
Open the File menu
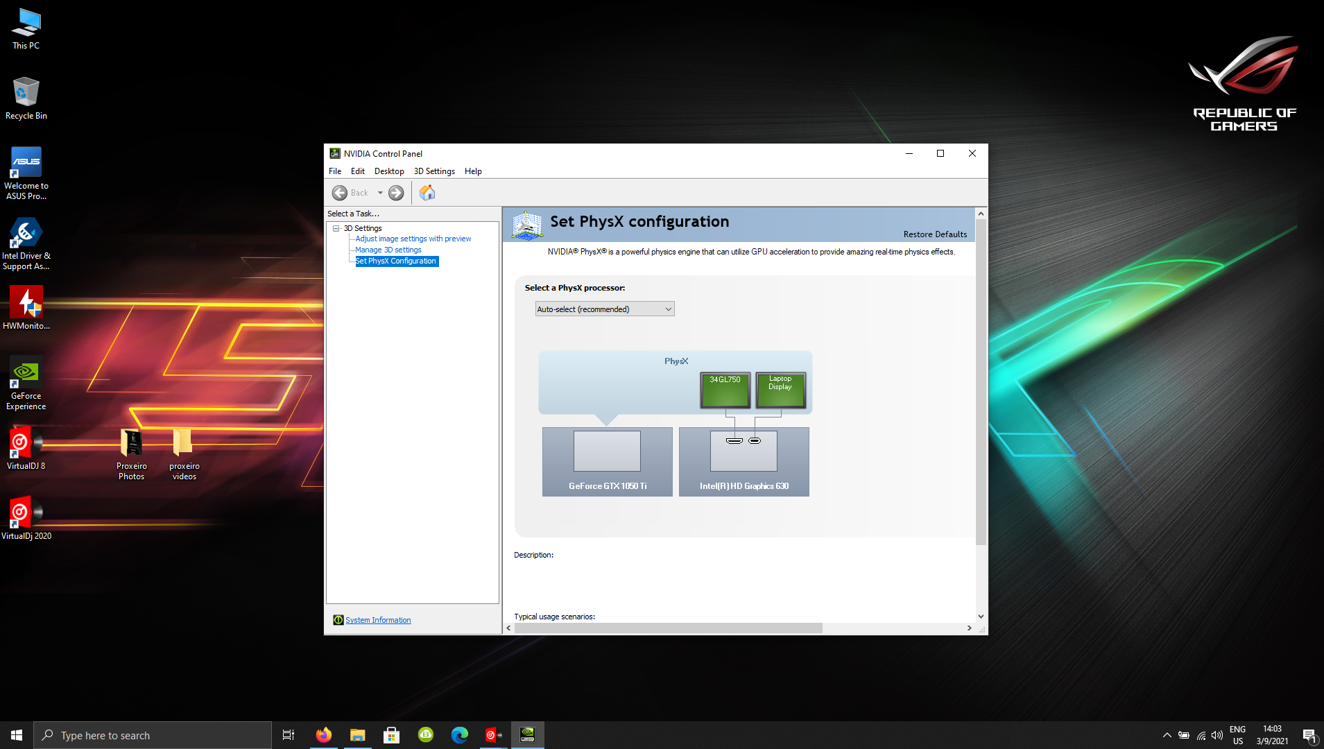click(335, 171)
